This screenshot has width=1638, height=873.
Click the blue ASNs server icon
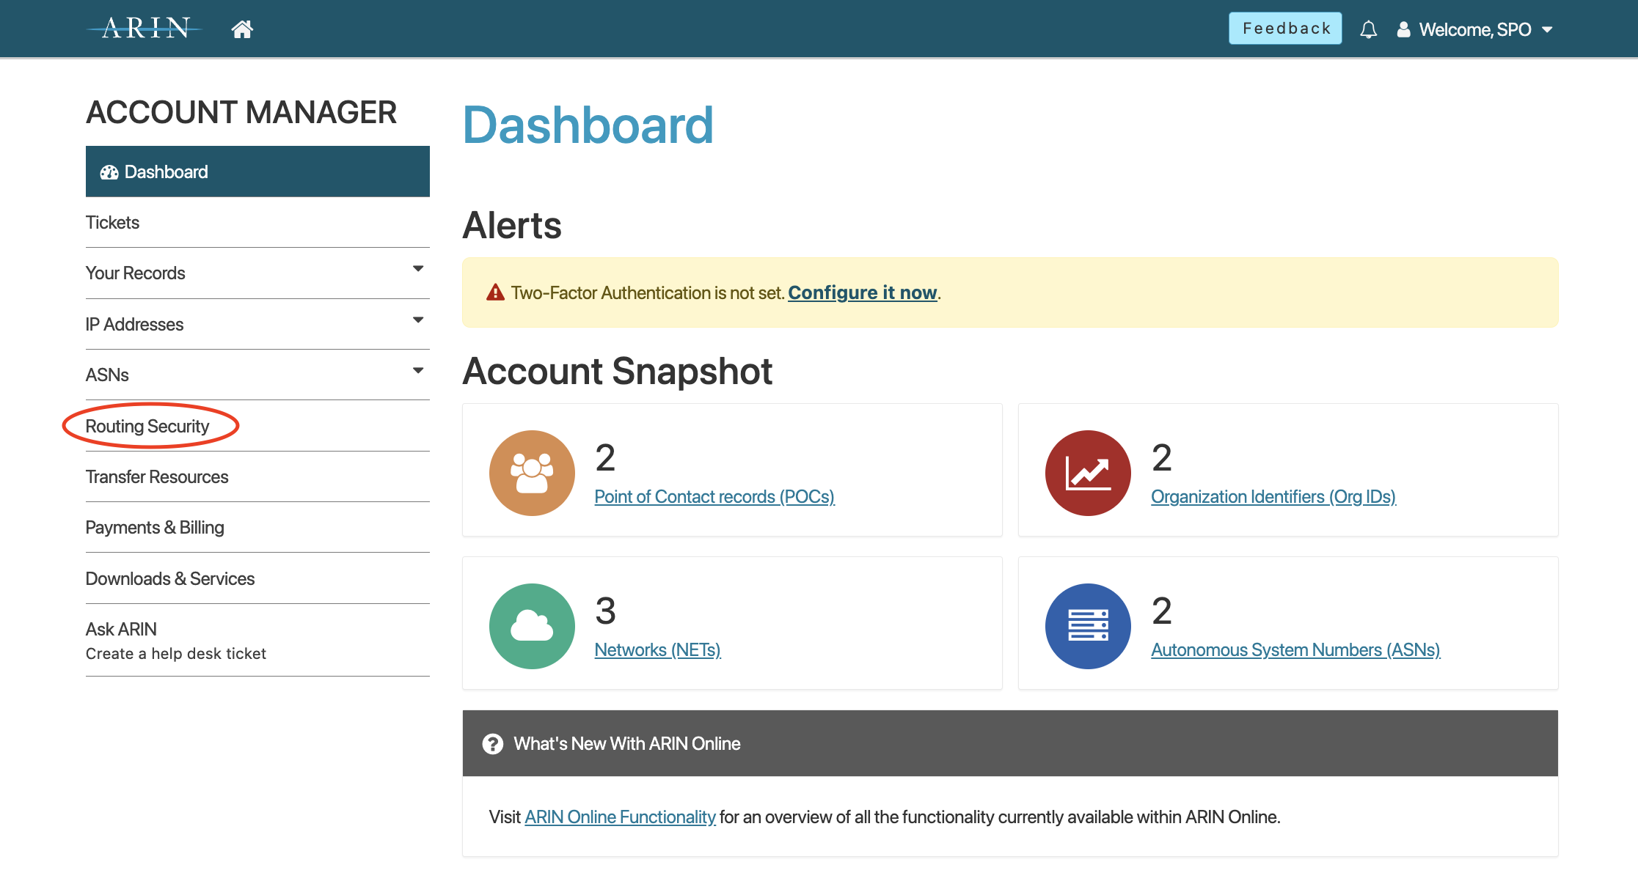tap(1088, 626)
